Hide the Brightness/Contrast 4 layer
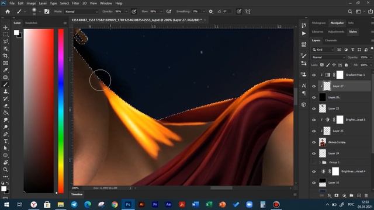 314,171
